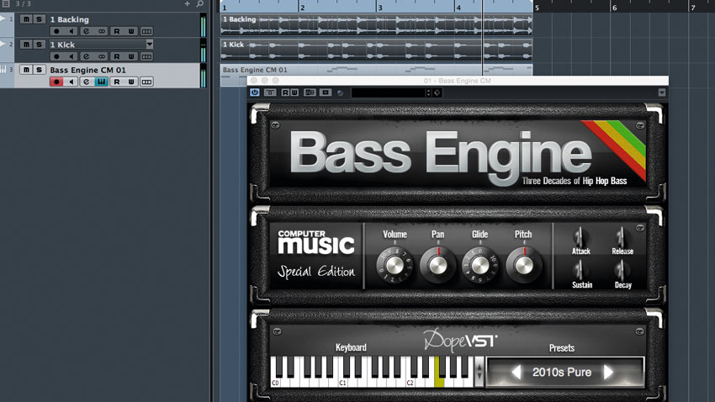Click the Pitch knob
The height and width of the screenshot is (402, 715).
pyautogui.click(x=523, y=265)
